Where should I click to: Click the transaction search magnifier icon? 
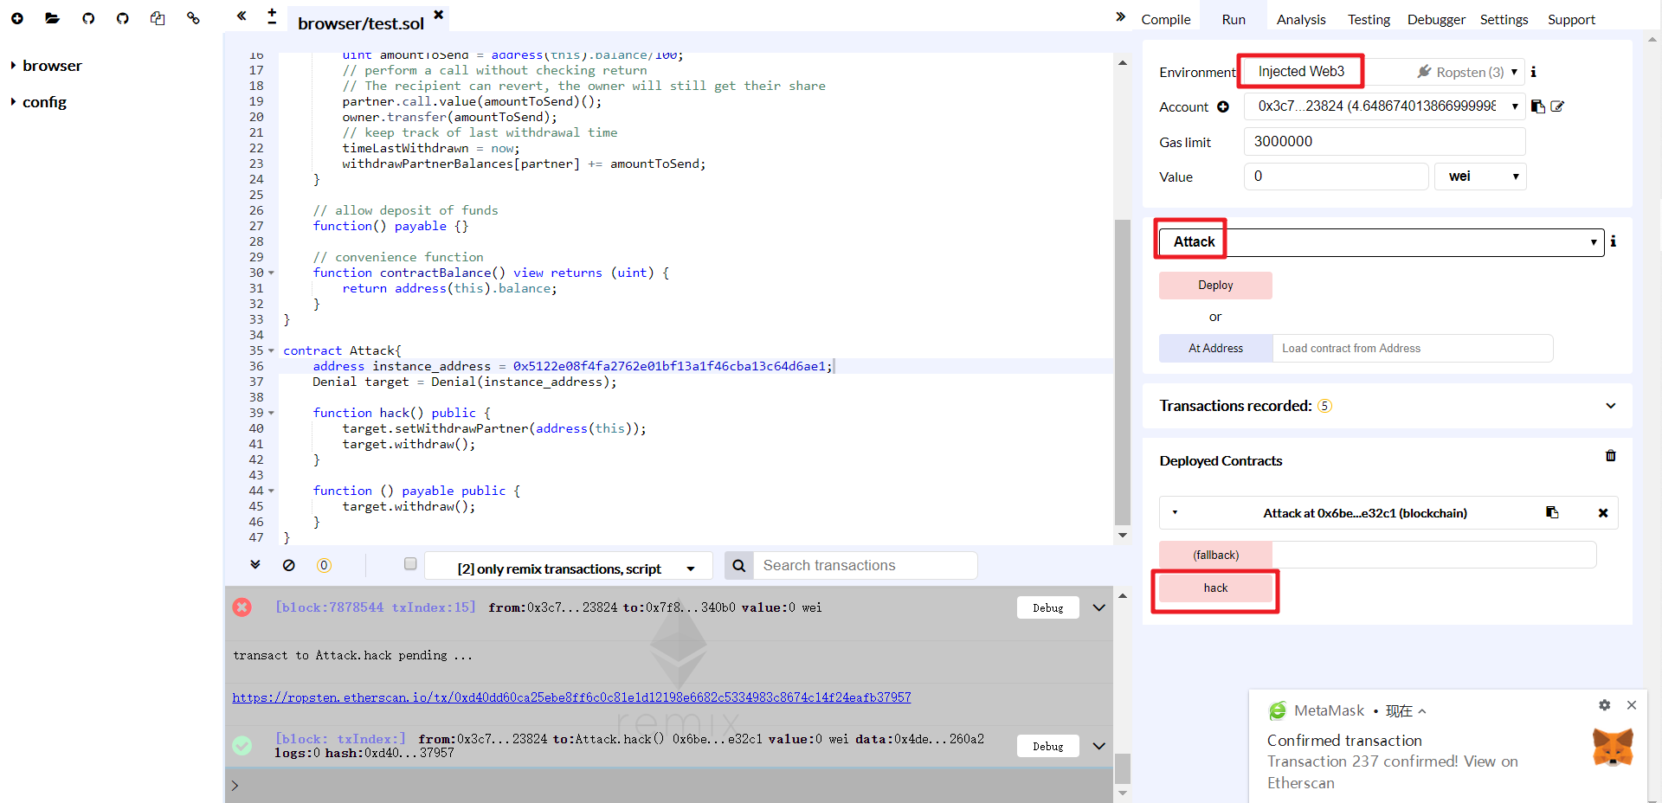click(x=738, y=566)
